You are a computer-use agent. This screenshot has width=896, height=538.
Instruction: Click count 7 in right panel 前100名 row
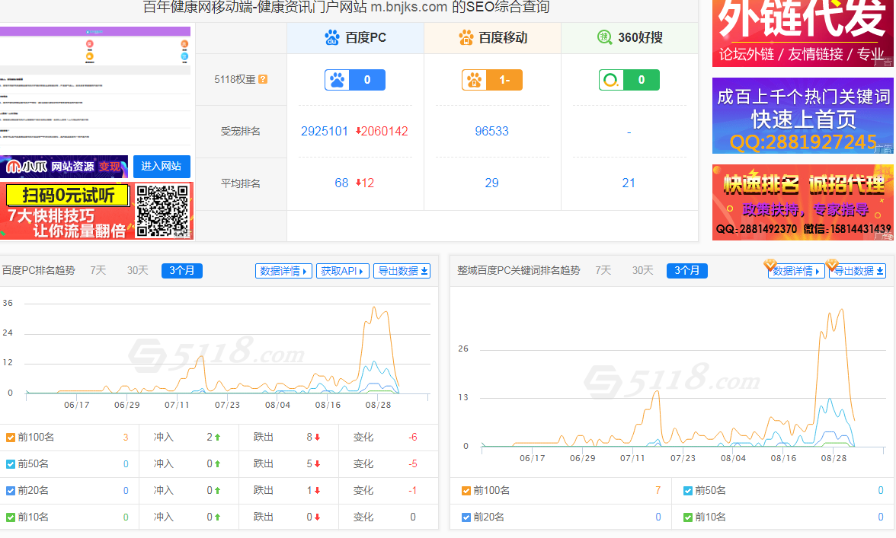point(658,491)
